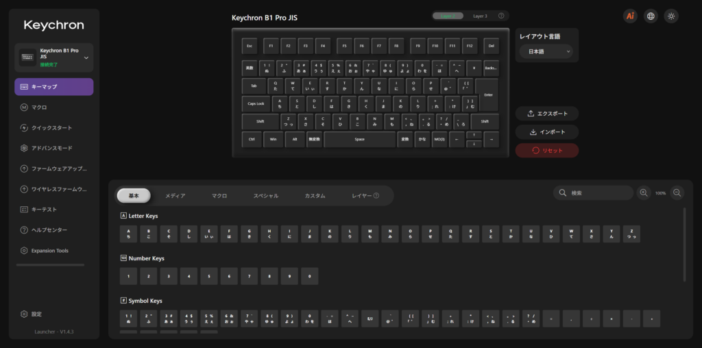Select the Ctrl key on keyboard preview

[x=252, y=140]
